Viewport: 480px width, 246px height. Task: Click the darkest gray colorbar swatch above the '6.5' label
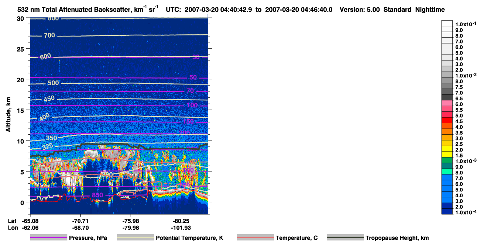pos(447,97)
